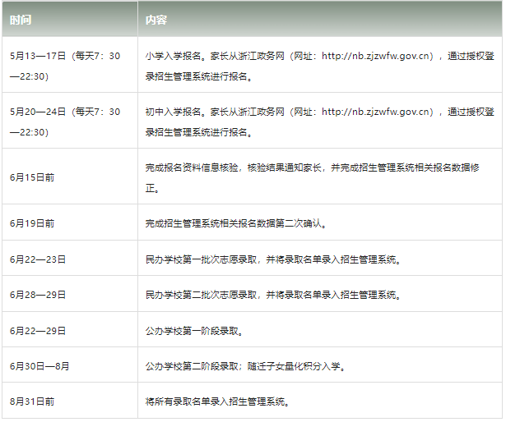This screenshot has width=506, height=422.
Task: Click the "时间" column header
Action: (x=22, y=19)
